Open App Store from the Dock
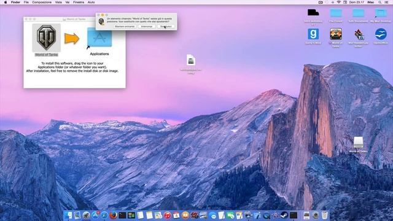 pyautogui.click(x=95, y=215)
